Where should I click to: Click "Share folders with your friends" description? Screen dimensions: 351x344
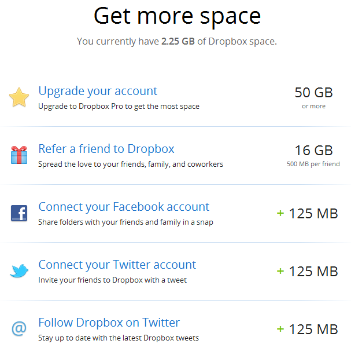click(x=125, y=222)
